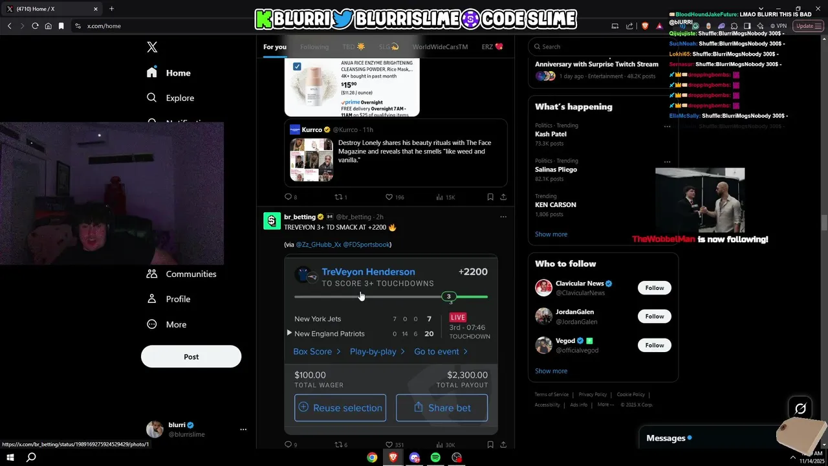Viewport: 828px width, 466px height.
Task: Open Discord from the taskbar
Action: coord(415,458)
